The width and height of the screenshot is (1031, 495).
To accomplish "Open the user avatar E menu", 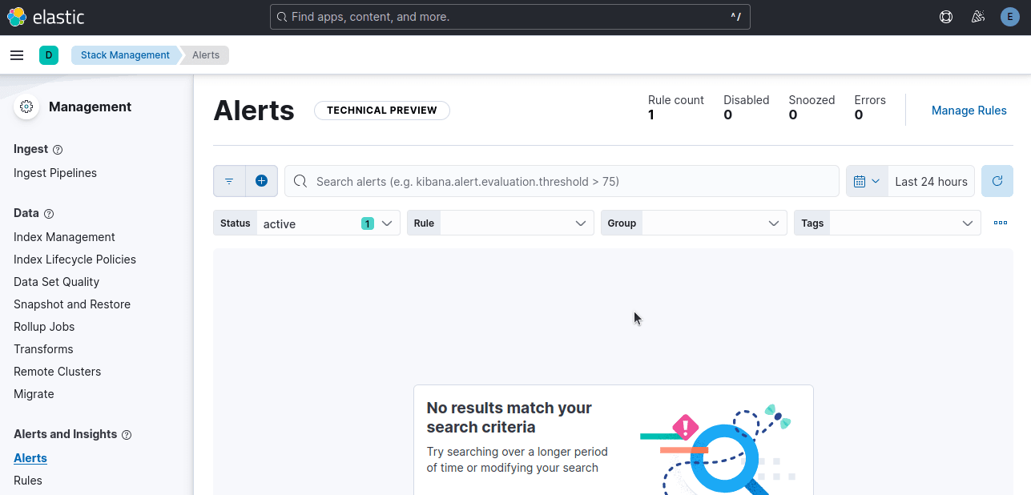I will point(1009,17).
